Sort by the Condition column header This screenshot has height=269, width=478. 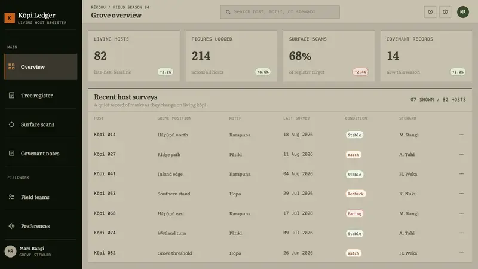point(356,118)
